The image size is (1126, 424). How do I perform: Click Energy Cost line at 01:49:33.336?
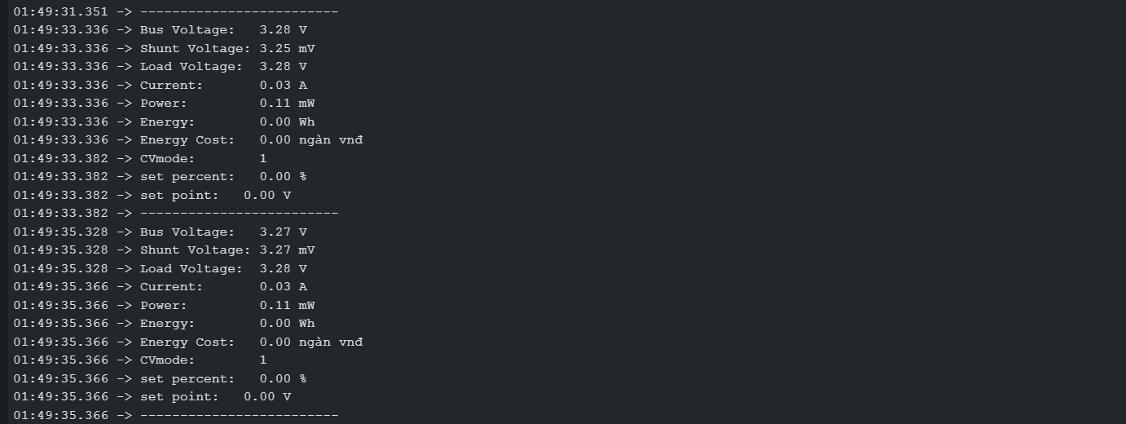click(x=188, y=140)
